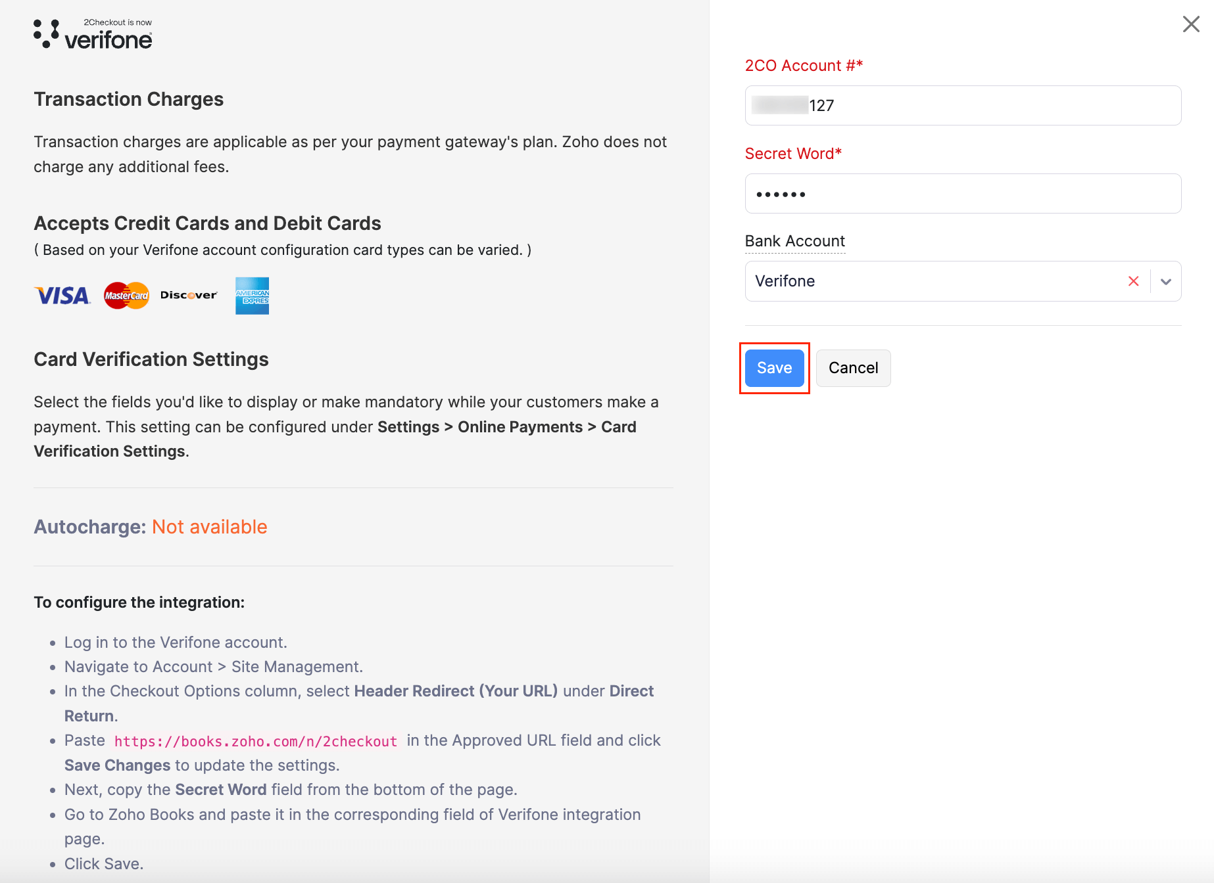Click into the Secret Word field
This screenshot has width=1214, height=883.
[x=963, y=194]
